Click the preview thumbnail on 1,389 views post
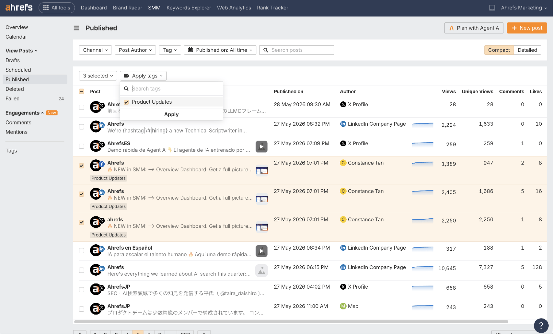Screen dimensions: 553x334 pos(262,171)
